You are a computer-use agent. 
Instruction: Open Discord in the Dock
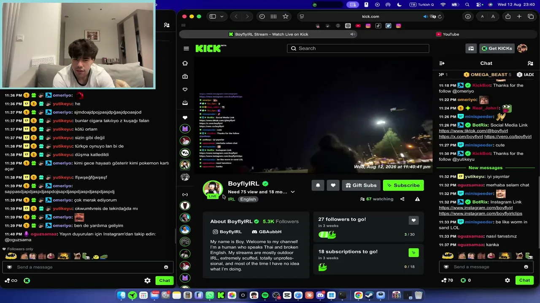[x=320, y=295]
